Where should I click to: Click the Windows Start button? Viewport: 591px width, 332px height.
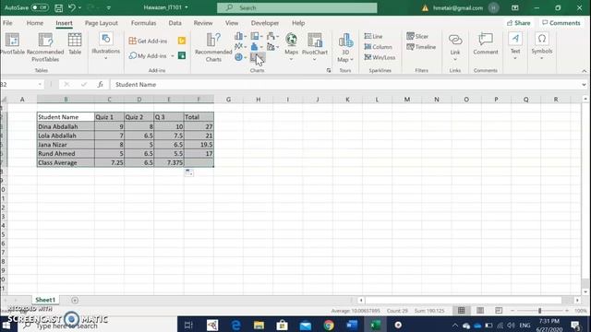6,325
